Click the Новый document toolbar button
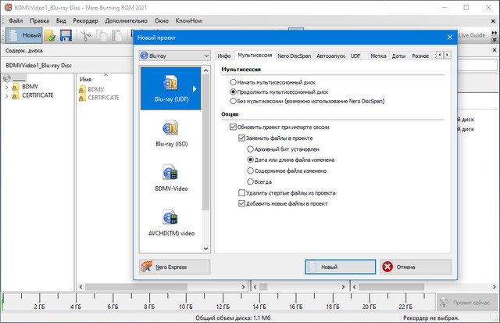 coord(24,35)
